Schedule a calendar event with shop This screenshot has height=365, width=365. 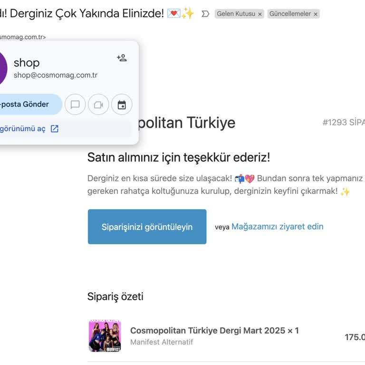tap(122, 105)
